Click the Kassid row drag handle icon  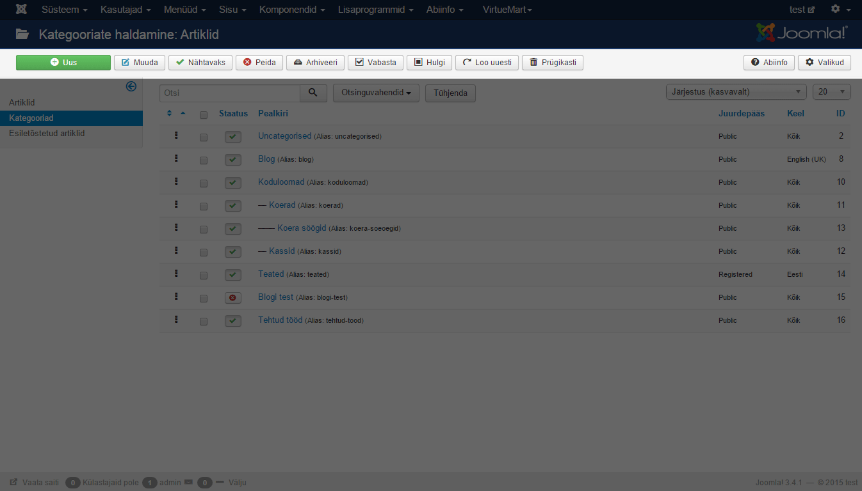coord(176,251)
